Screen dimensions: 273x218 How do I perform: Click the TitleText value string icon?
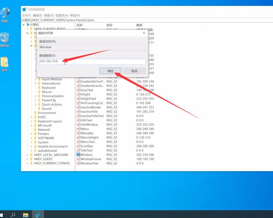(78, 150)
